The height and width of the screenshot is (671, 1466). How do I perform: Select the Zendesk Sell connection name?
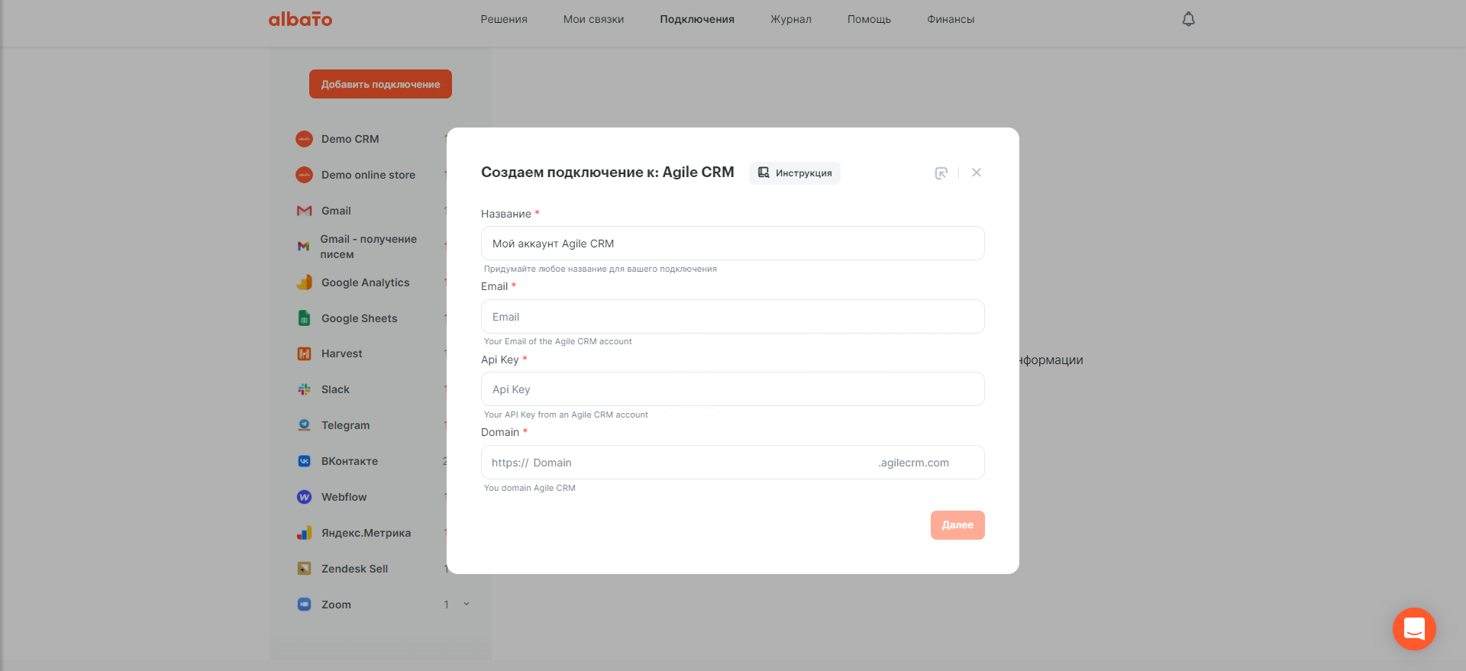coord(355,569)
